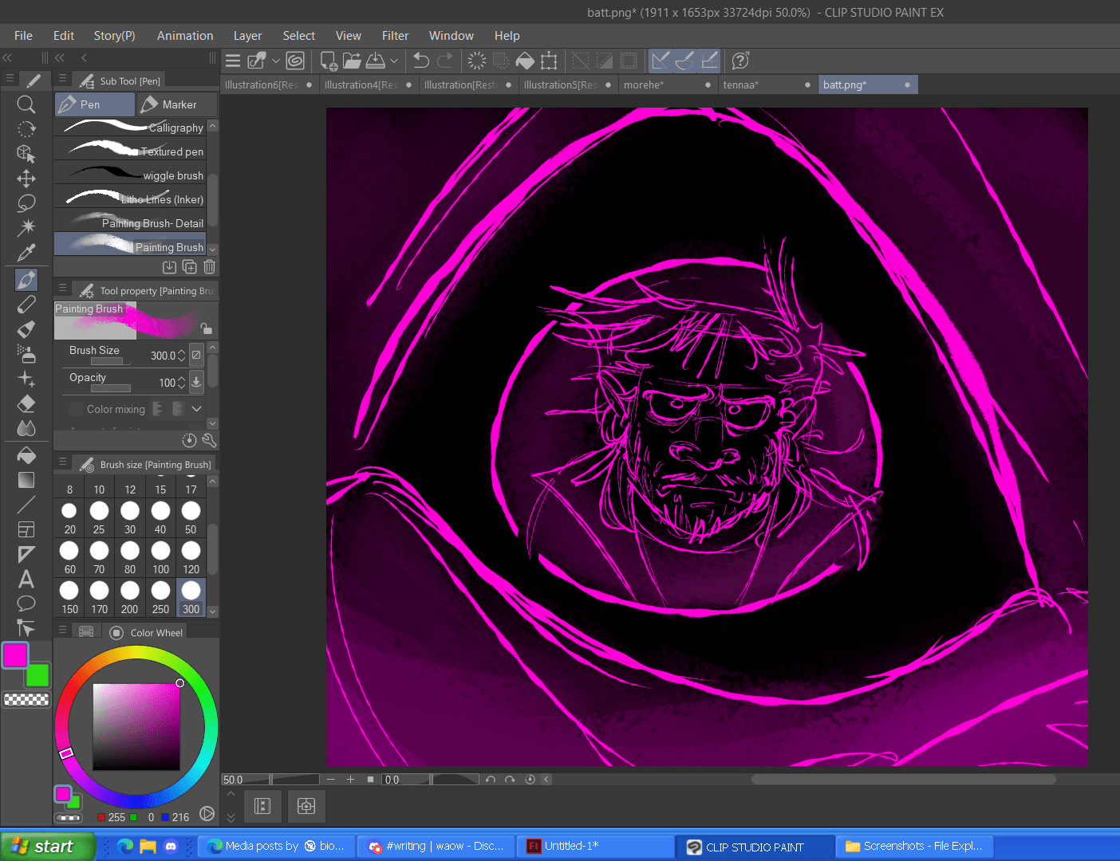Select the Zoom magnifier tool
The width and height of the screenshot is (1120, 861).
pyautogui.click(x=26, y=104)
